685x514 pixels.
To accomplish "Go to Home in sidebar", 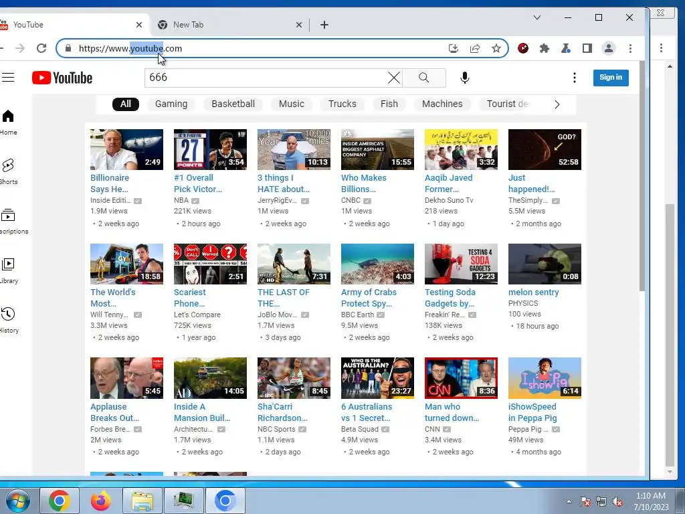I will click(8, 123).
